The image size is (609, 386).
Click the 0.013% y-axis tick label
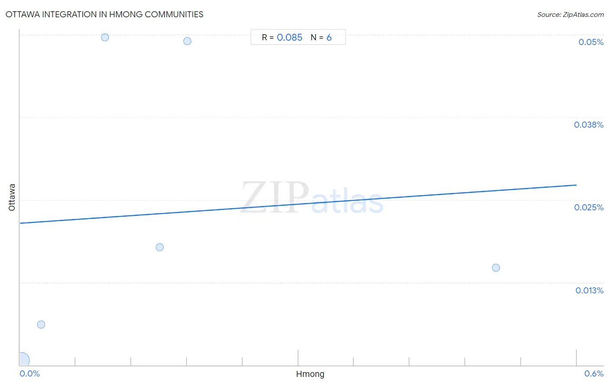click(590, 290)
